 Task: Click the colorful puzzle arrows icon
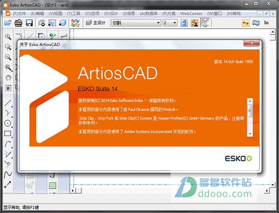tap(75, 23)
